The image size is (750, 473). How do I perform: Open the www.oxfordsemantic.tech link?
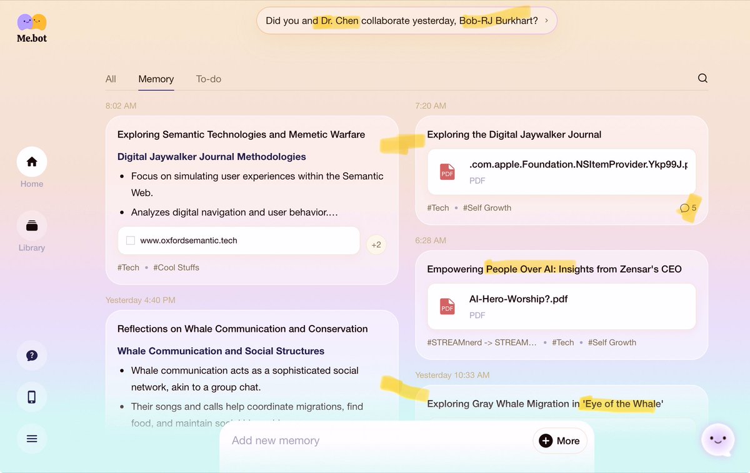(189, 241)
